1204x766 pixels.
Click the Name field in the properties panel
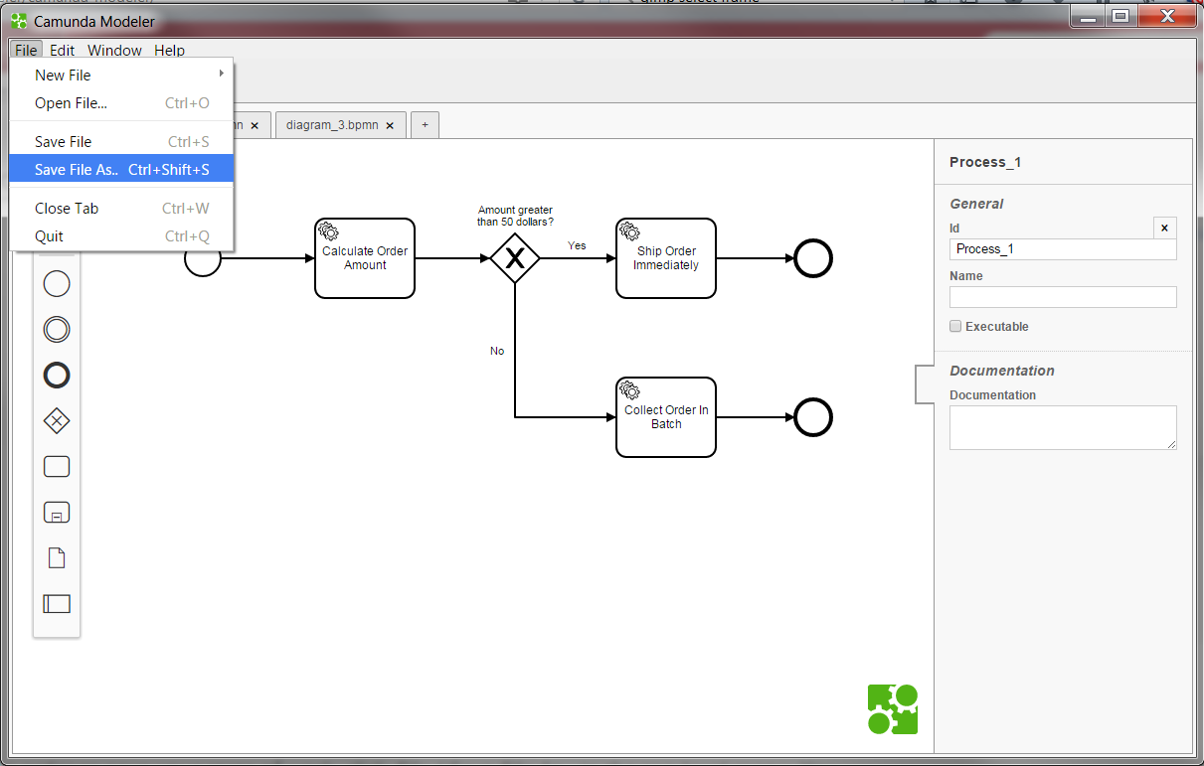pyautogui.click(x=1062, y=296)
